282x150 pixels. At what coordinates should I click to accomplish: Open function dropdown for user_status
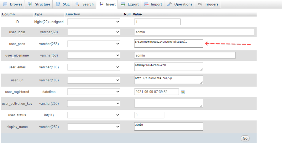coord(94,115)
